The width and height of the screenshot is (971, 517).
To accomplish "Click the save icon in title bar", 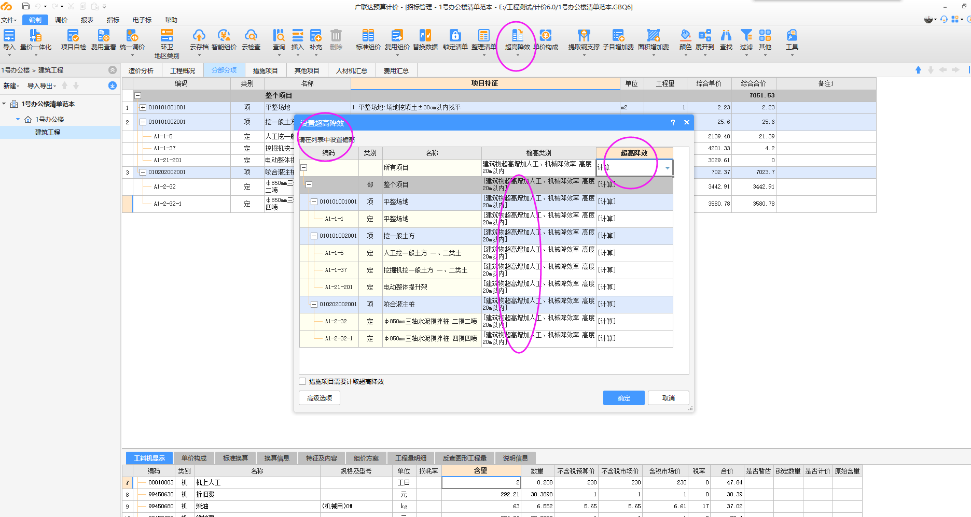I will (26, 6).
